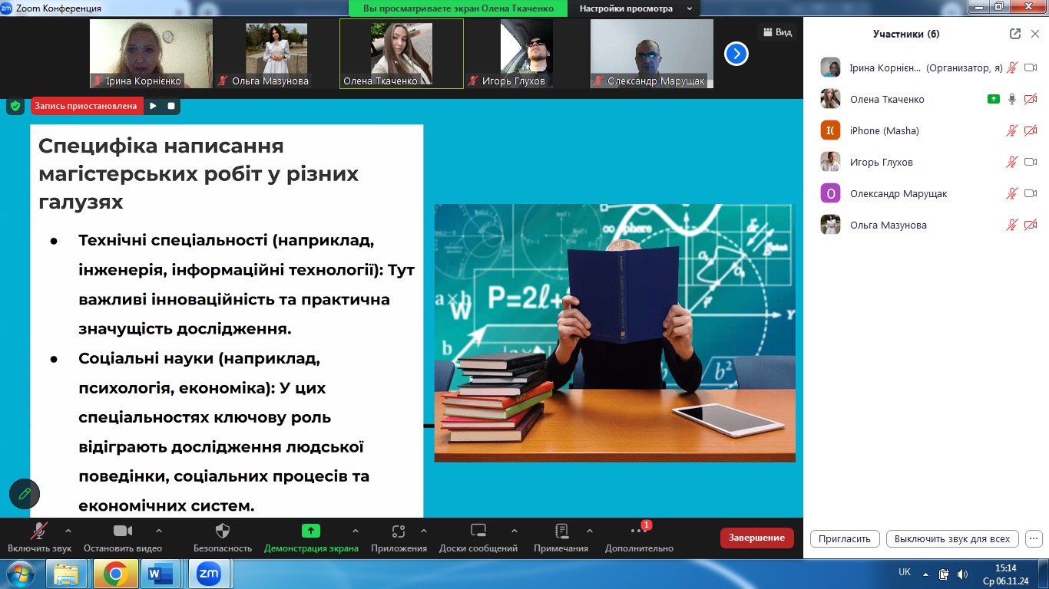
Task: Open Notes (Примечания) icon
Action: point(561,531)
